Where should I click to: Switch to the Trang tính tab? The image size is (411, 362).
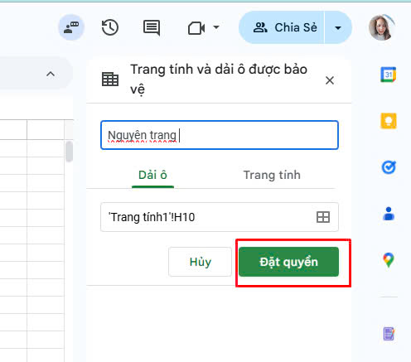pyautogui.click(x=272, y=175)
